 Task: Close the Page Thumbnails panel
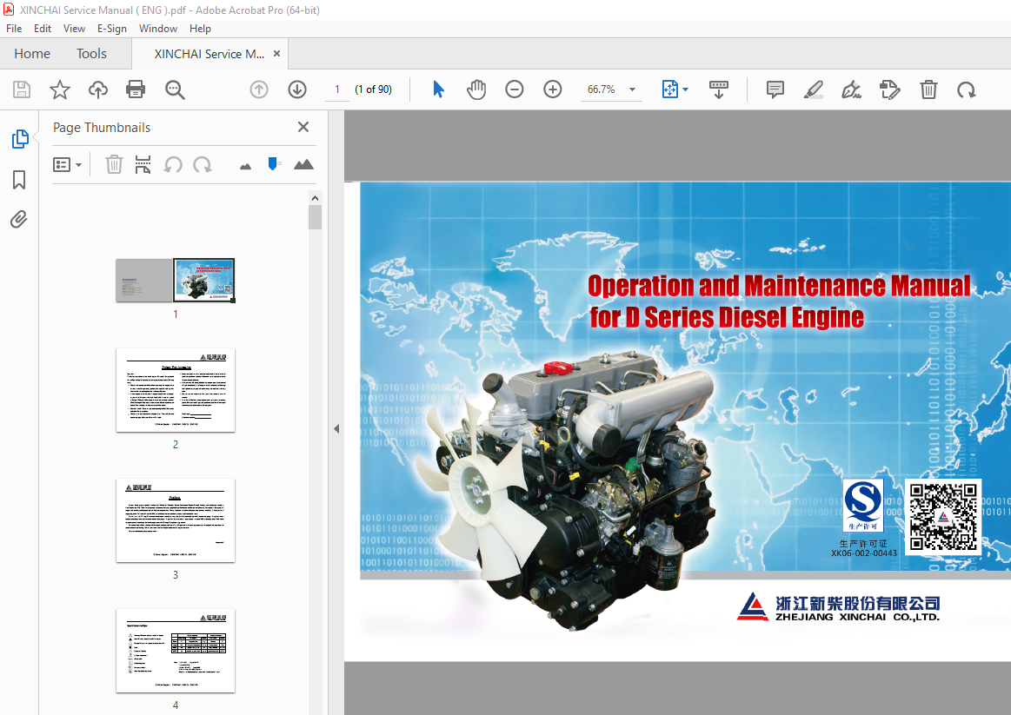click(303, 127)
